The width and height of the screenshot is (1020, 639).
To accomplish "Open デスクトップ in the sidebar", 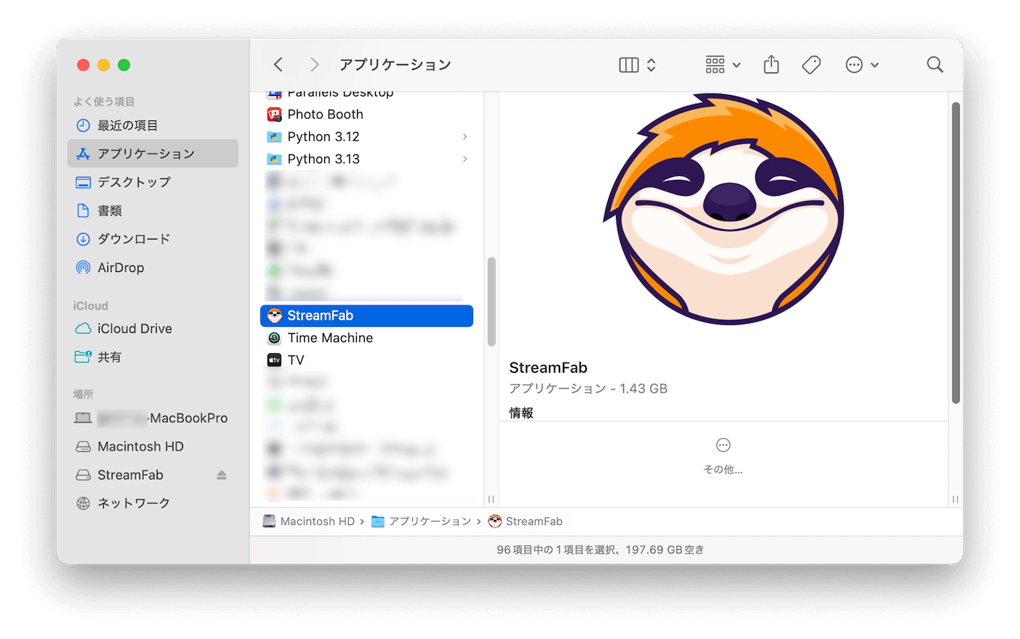I will coord(152,182).
